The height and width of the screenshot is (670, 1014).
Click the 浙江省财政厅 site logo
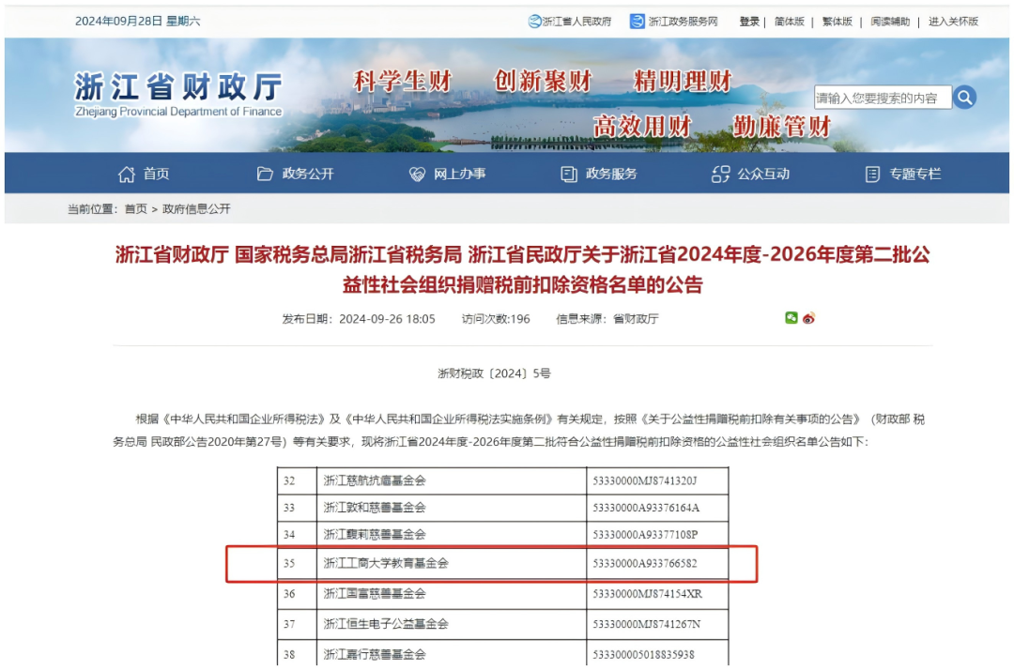coord(178,95)
